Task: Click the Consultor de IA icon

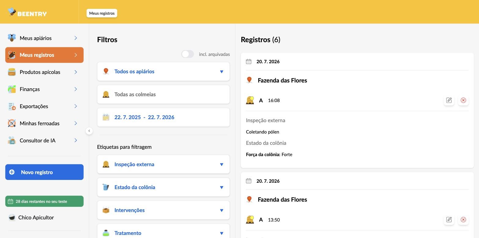Action: tap(12, 141)
